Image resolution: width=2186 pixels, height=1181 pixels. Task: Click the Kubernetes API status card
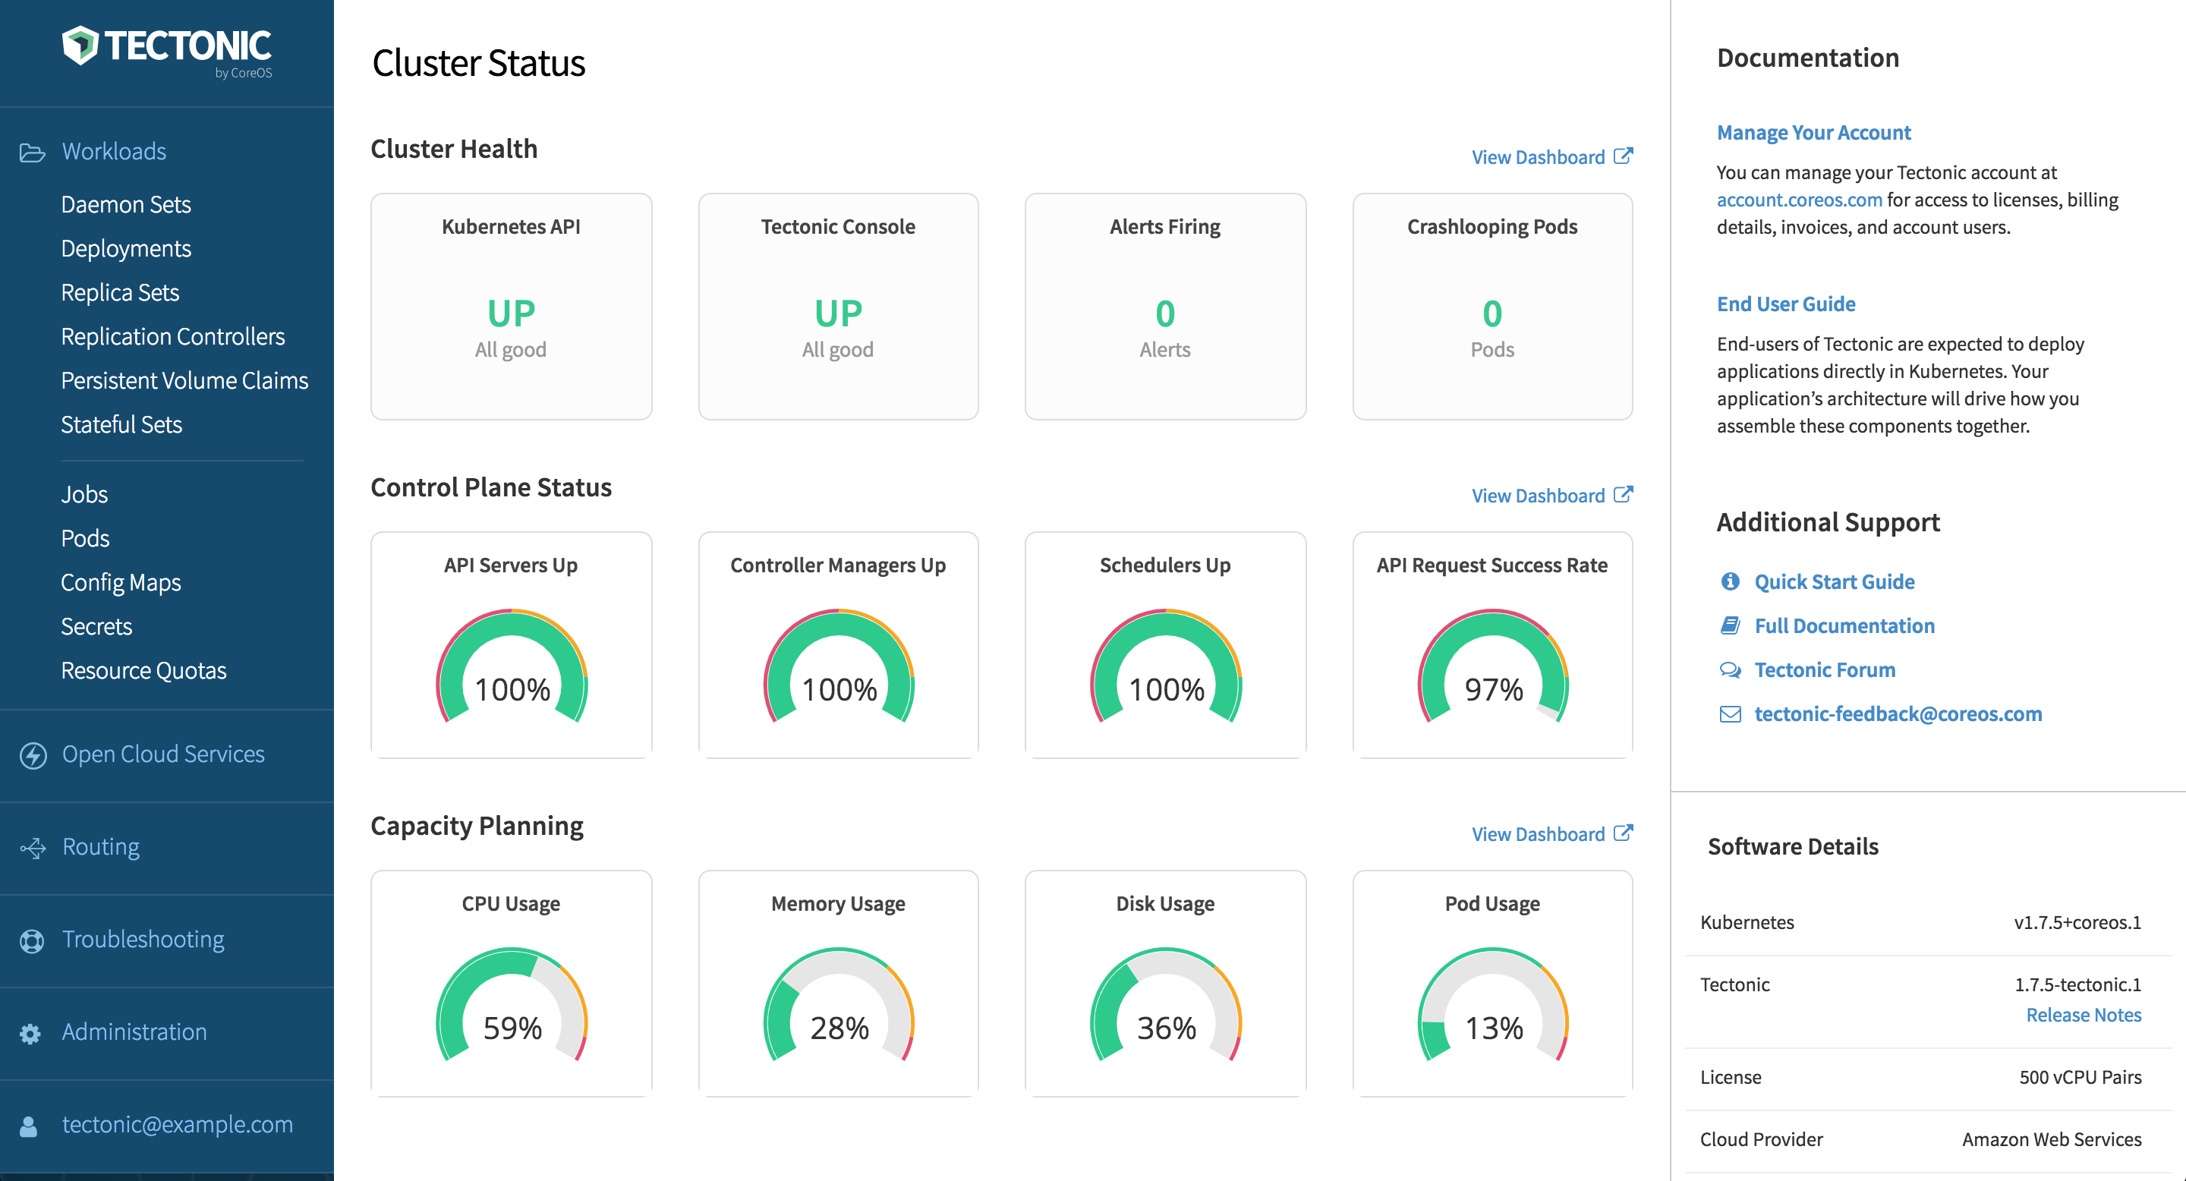(511, 307)
